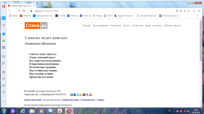204x114 pixels.
Task: Open sidebar Speed Dial grid icon
Action: (x=4, y=72)
